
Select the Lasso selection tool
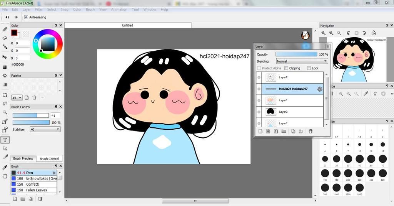pyautogui.click(x=5, y=104)
